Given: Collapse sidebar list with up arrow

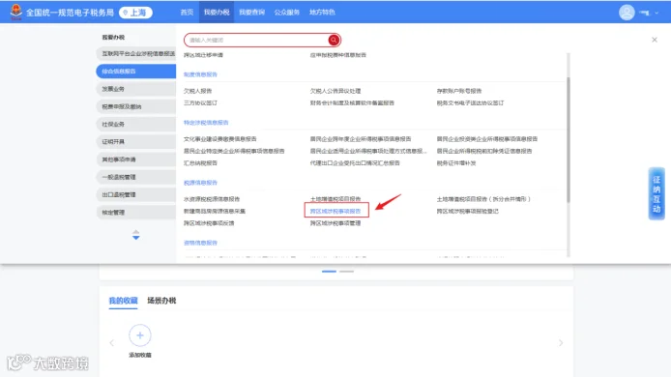Looking at the screenshot, I should [x=135, y=231].
